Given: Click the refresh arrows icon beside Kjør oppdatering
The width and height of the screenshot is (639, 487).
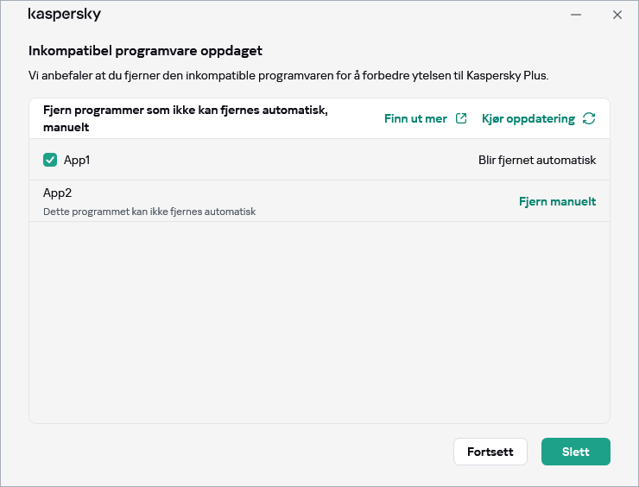Looking at the screenshot, I should [589, 118].
